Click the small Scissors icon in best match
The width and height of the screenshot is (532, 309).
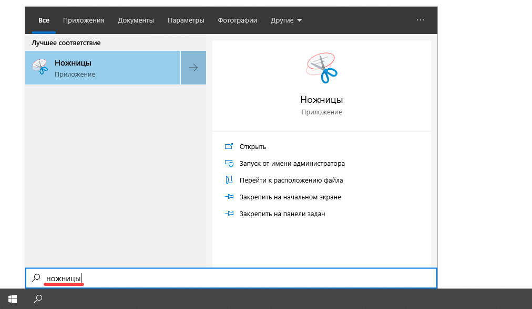39,67
